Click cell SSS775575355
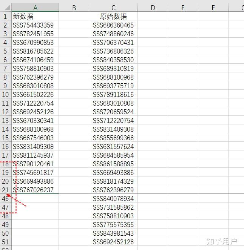This screenshot has width=244, height=250. tap(113, 224)
